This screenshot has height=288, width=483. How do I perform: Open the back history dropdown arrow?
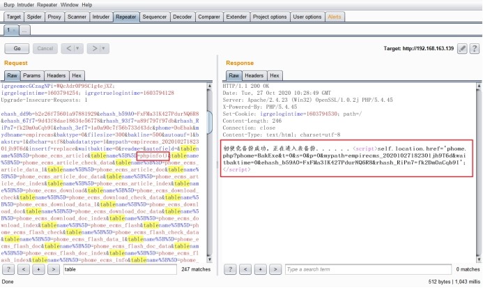click(x=78, y=48)
